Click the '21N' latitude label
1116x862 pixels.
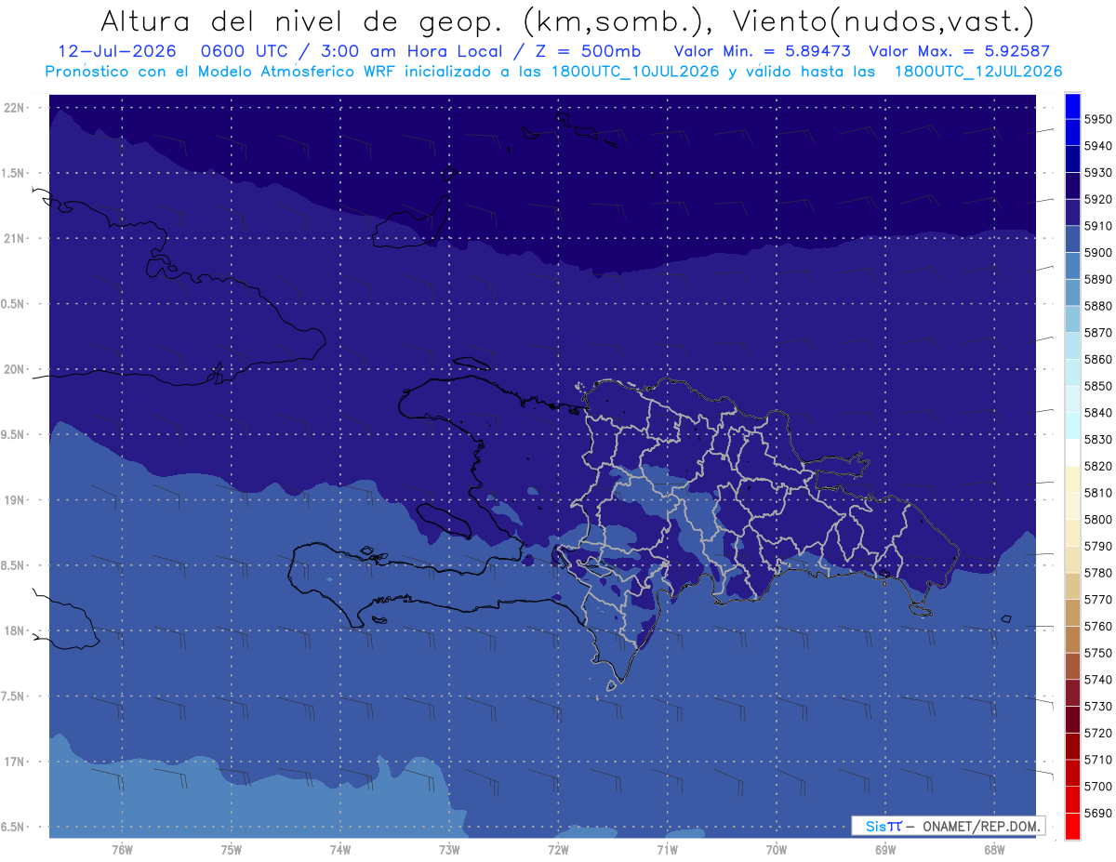pyautogui.click(x=14, y=238)
